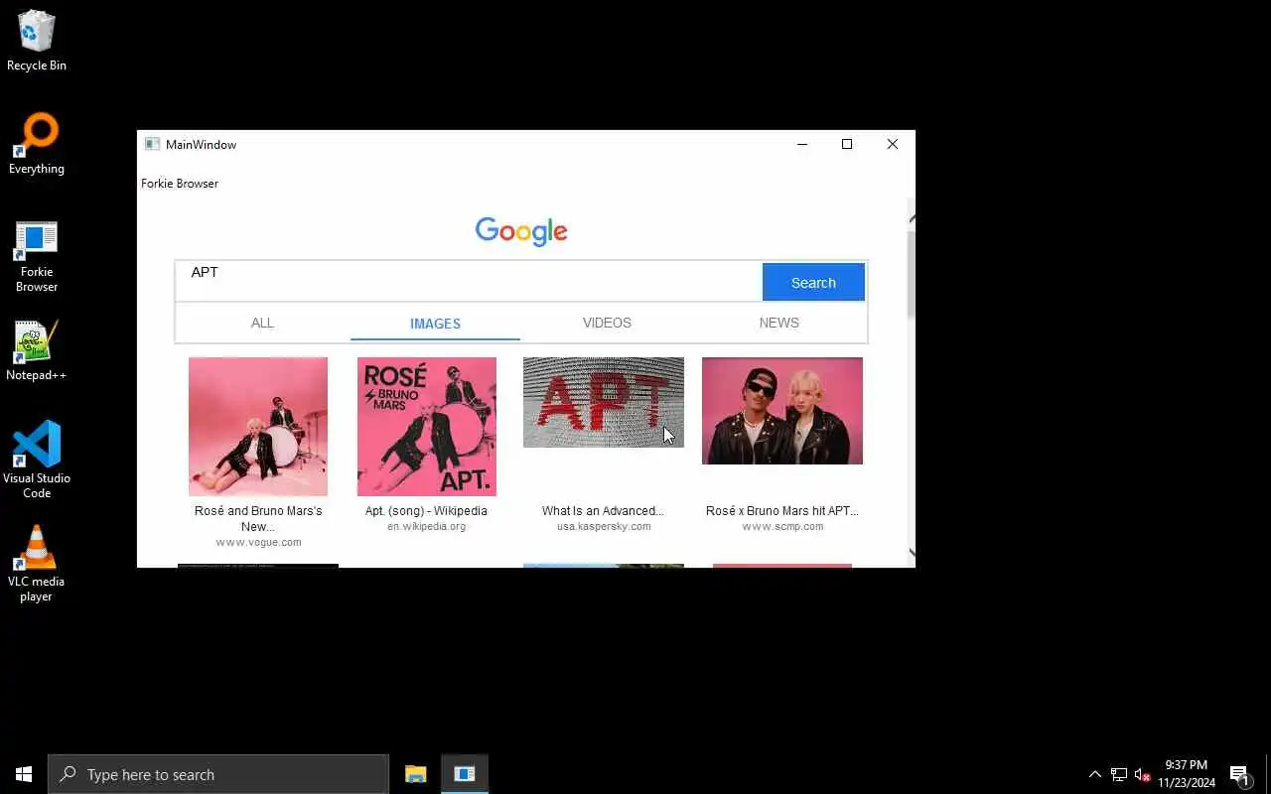Viewport: 1271px width, 794px height.
Task: Open the Recycle Bin desktop icon
Action: pos(37,41)
